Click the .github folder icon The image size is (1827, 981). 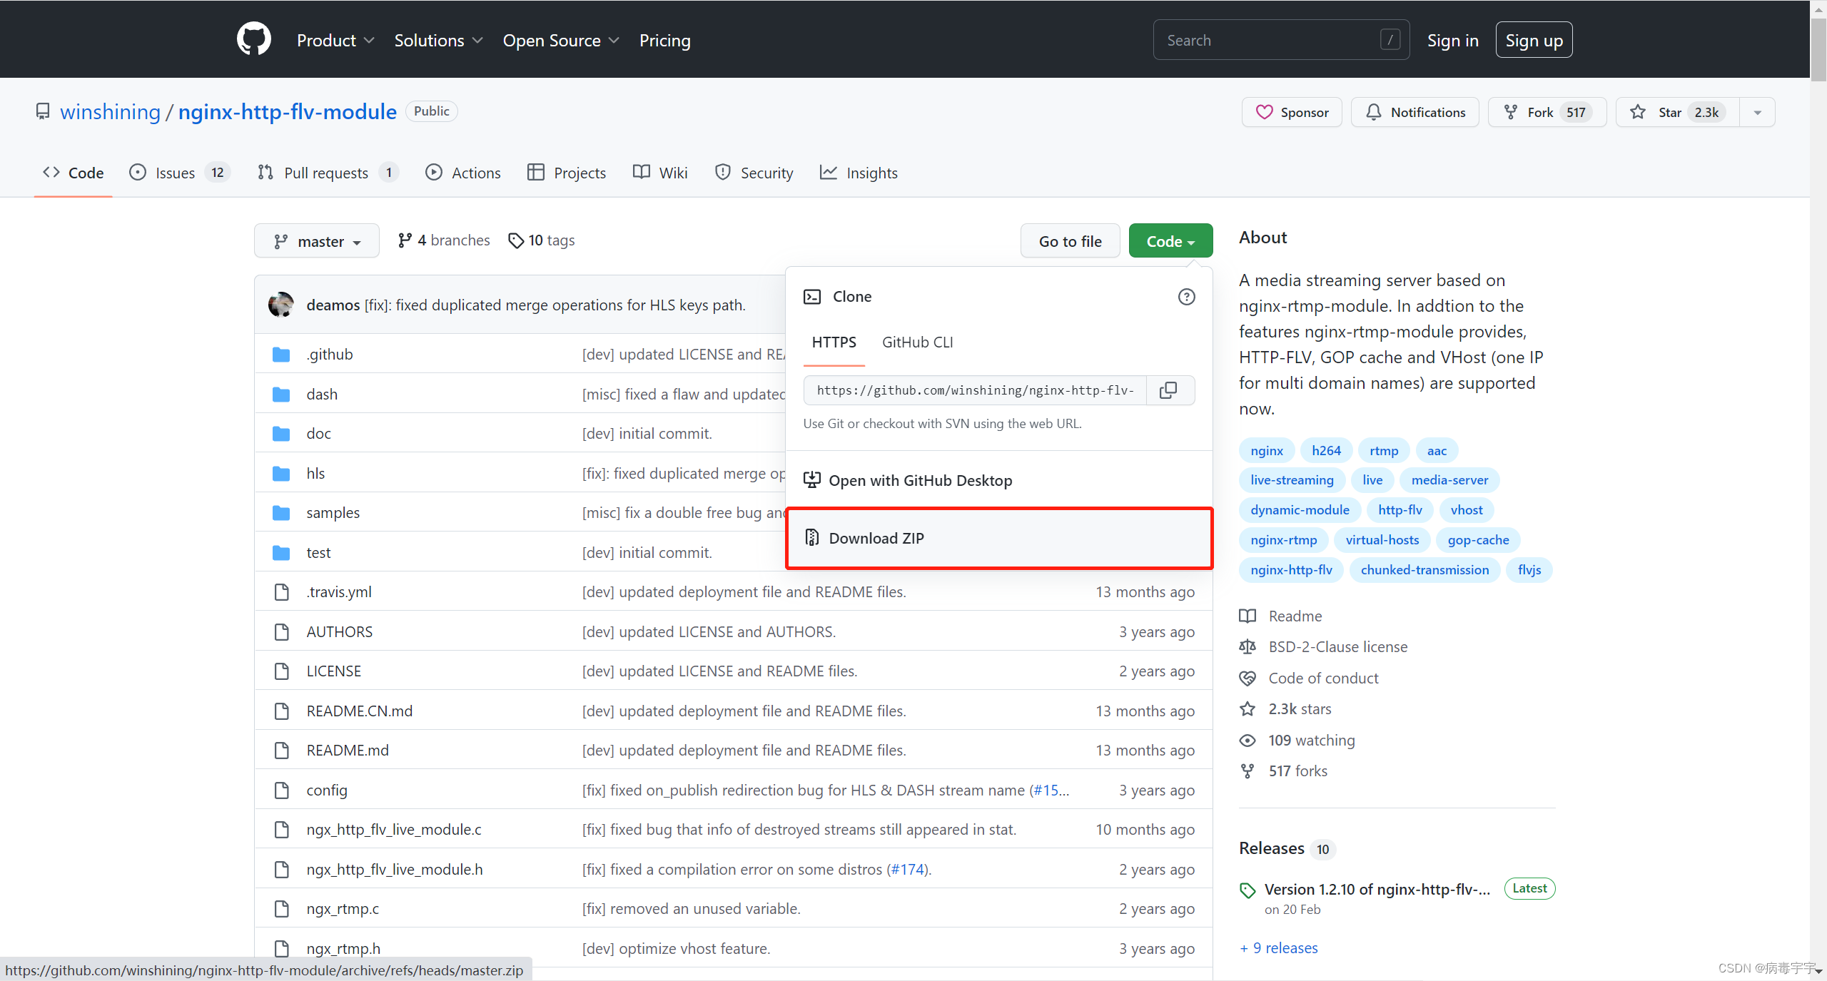coord(281,355)
